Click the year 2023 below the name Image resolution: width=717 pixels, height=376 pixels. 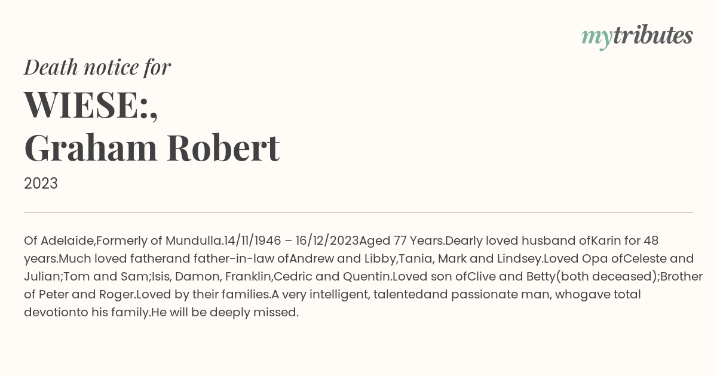(41, 184)
